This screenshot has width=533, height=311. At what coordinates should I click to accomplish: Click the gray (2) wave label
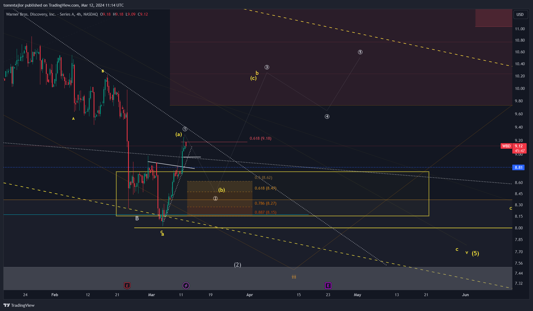[x=238, y=265]
